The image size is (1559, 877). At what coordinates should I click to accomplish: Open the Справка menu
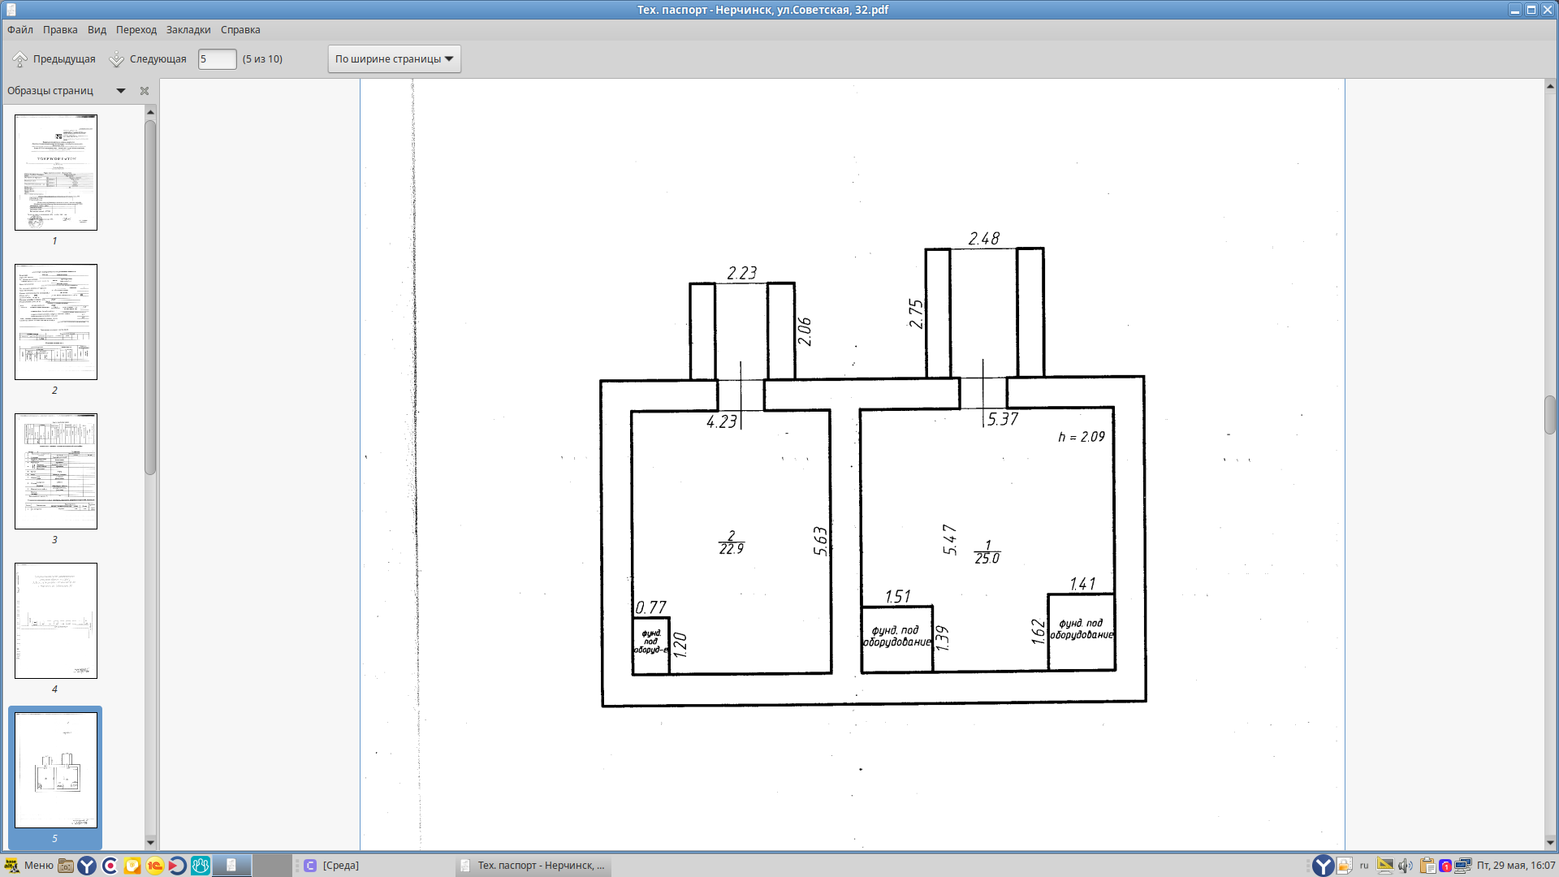tap(240, 30)
